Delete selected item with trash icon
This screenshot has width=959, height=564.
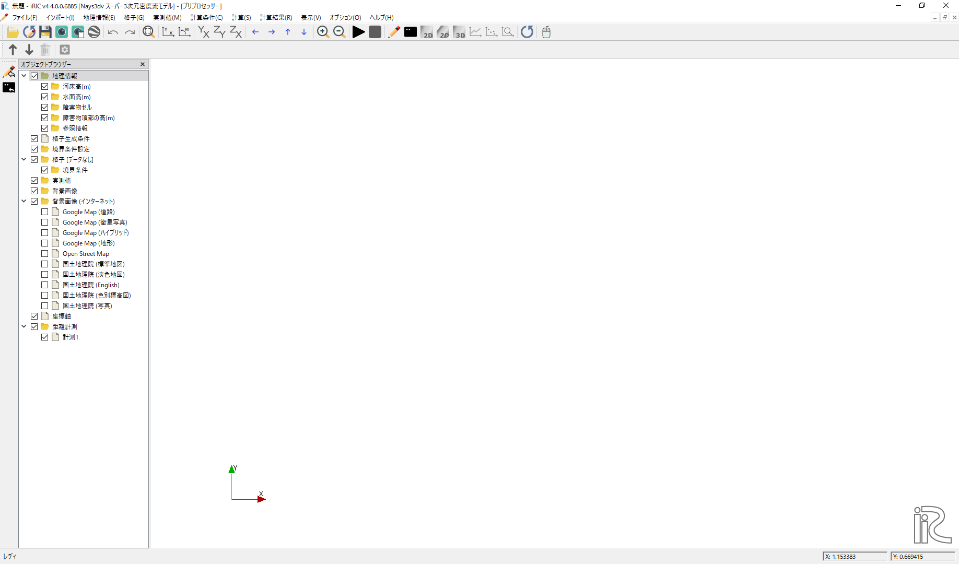(45, 50)
